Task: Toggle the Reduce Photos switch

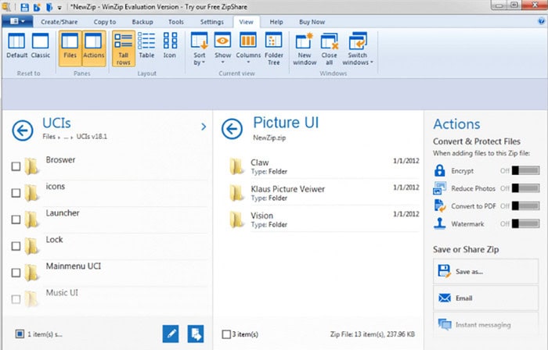Action: tap(525, 188)
